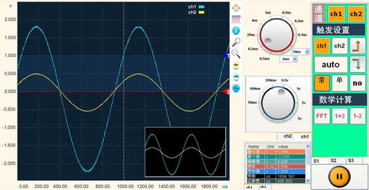Switch to the S2 tab

[337, 160]
